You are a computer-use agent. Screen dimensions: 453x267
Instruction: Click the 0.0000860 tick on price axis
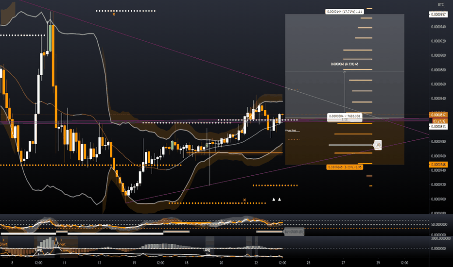pos(438,84)
